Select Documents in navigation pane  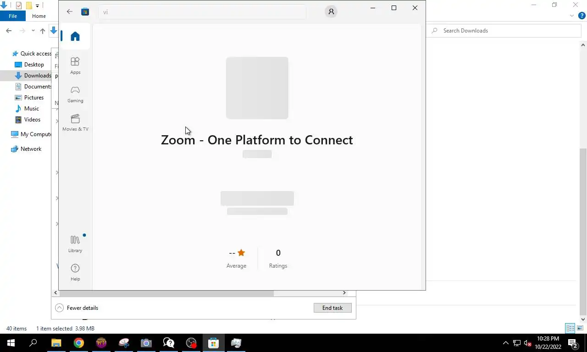33,87
